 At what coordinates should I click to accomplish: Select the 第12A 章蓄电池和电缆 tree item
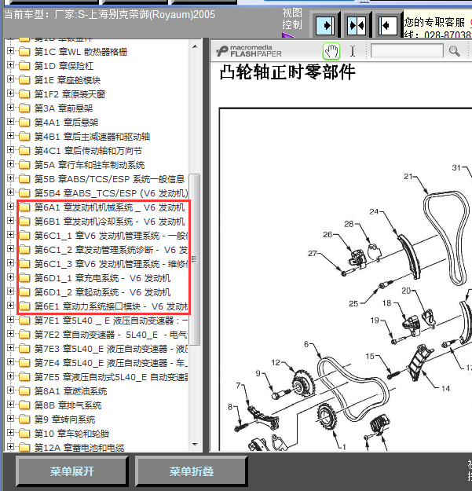(79, 448)
